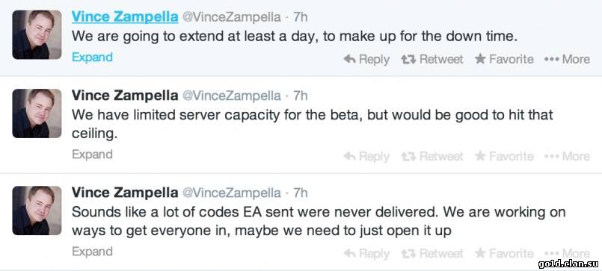Open the highlighted Vince Zampella name link
Image resolution: width=602 pixels, height=271 pixels.
pos(125,17)
